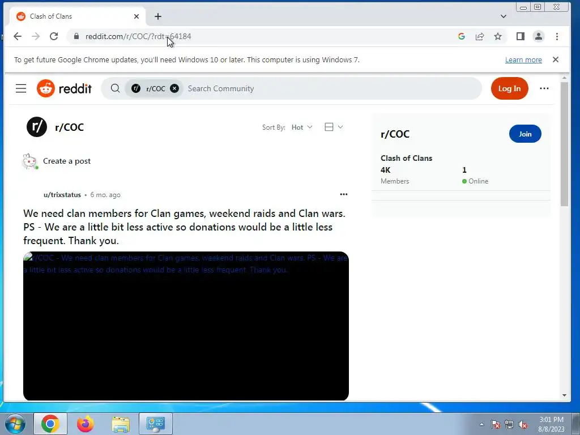This screenshot has height=435, width=580.
Task: Open post options ellipsis menu
Action: tap(344, 194)
